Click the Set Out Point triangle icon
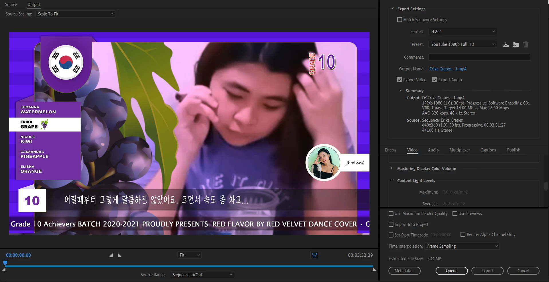This screenshot has width=549, height=282. point(120,255)
